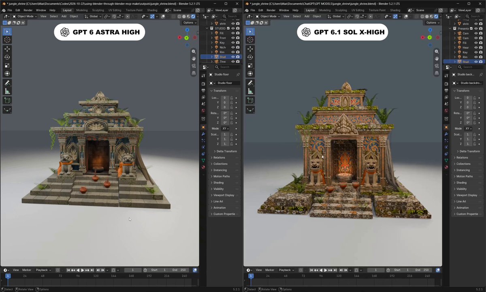Open Modifiers wrench tab in right window
The width and height of the screenshot is (486, 292).
tap(446, 134)
